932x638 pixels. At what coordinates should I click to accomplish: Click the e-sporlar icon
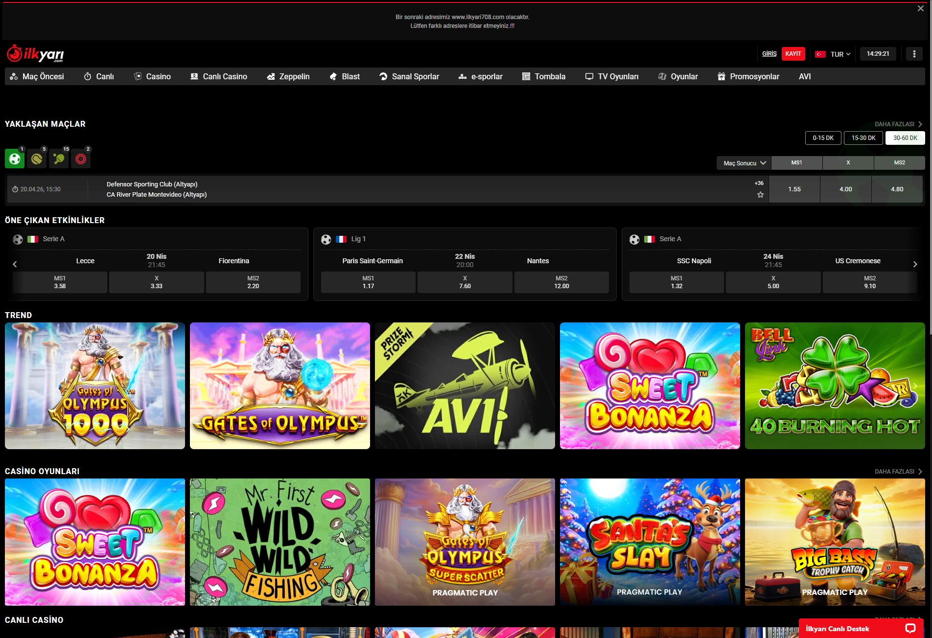463,76
